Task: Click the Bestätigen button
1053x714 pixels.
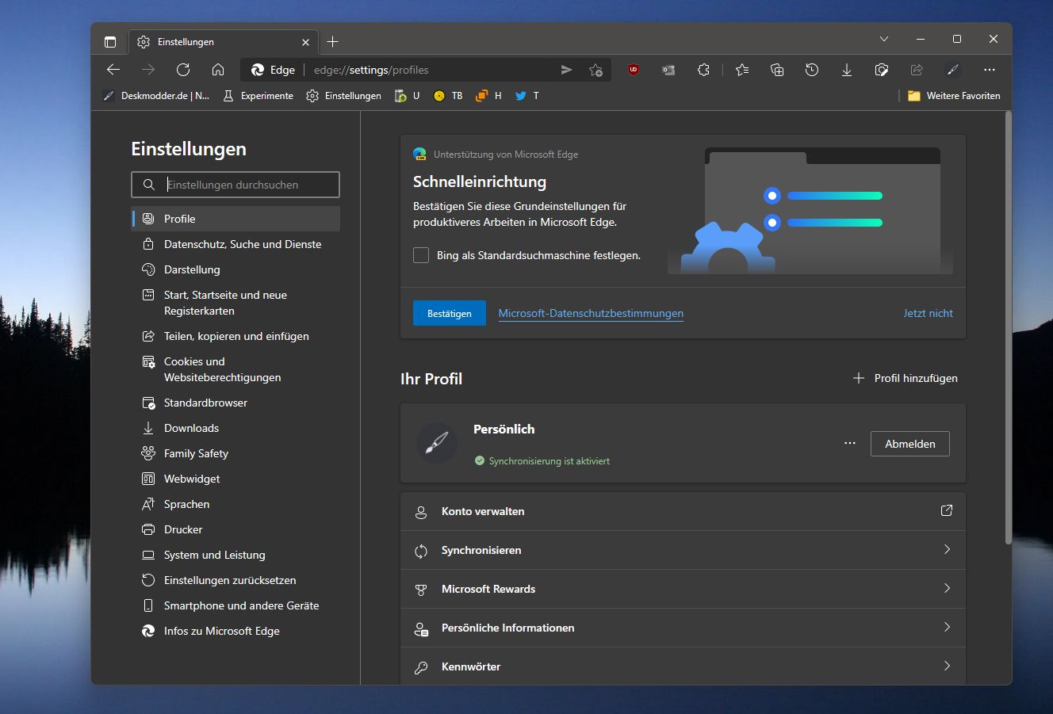Action: point(450,313)
